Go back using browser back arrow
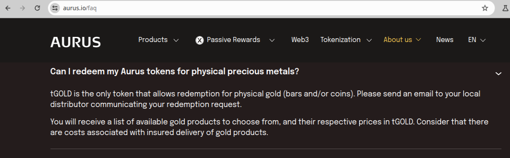510x158 pixels. 8,8
